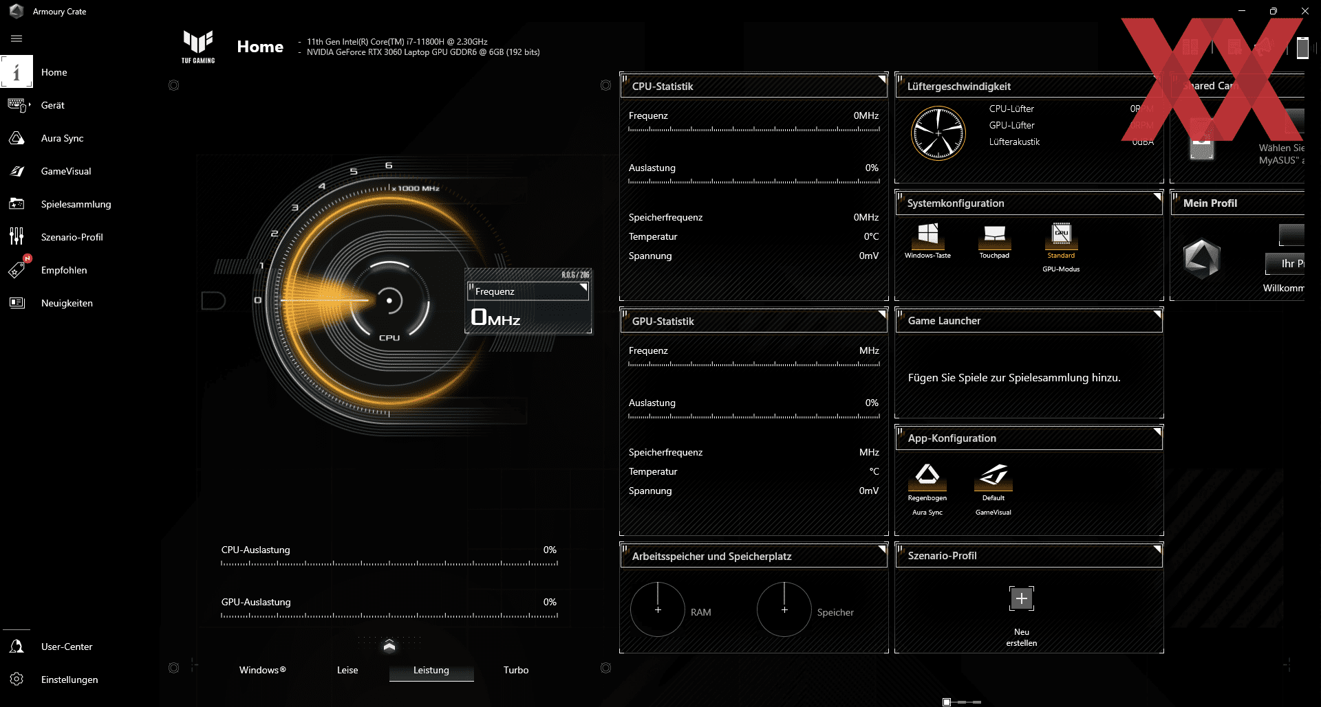
Task: Click the Mein Profil avatar emblem
Action: (1201, 259)
